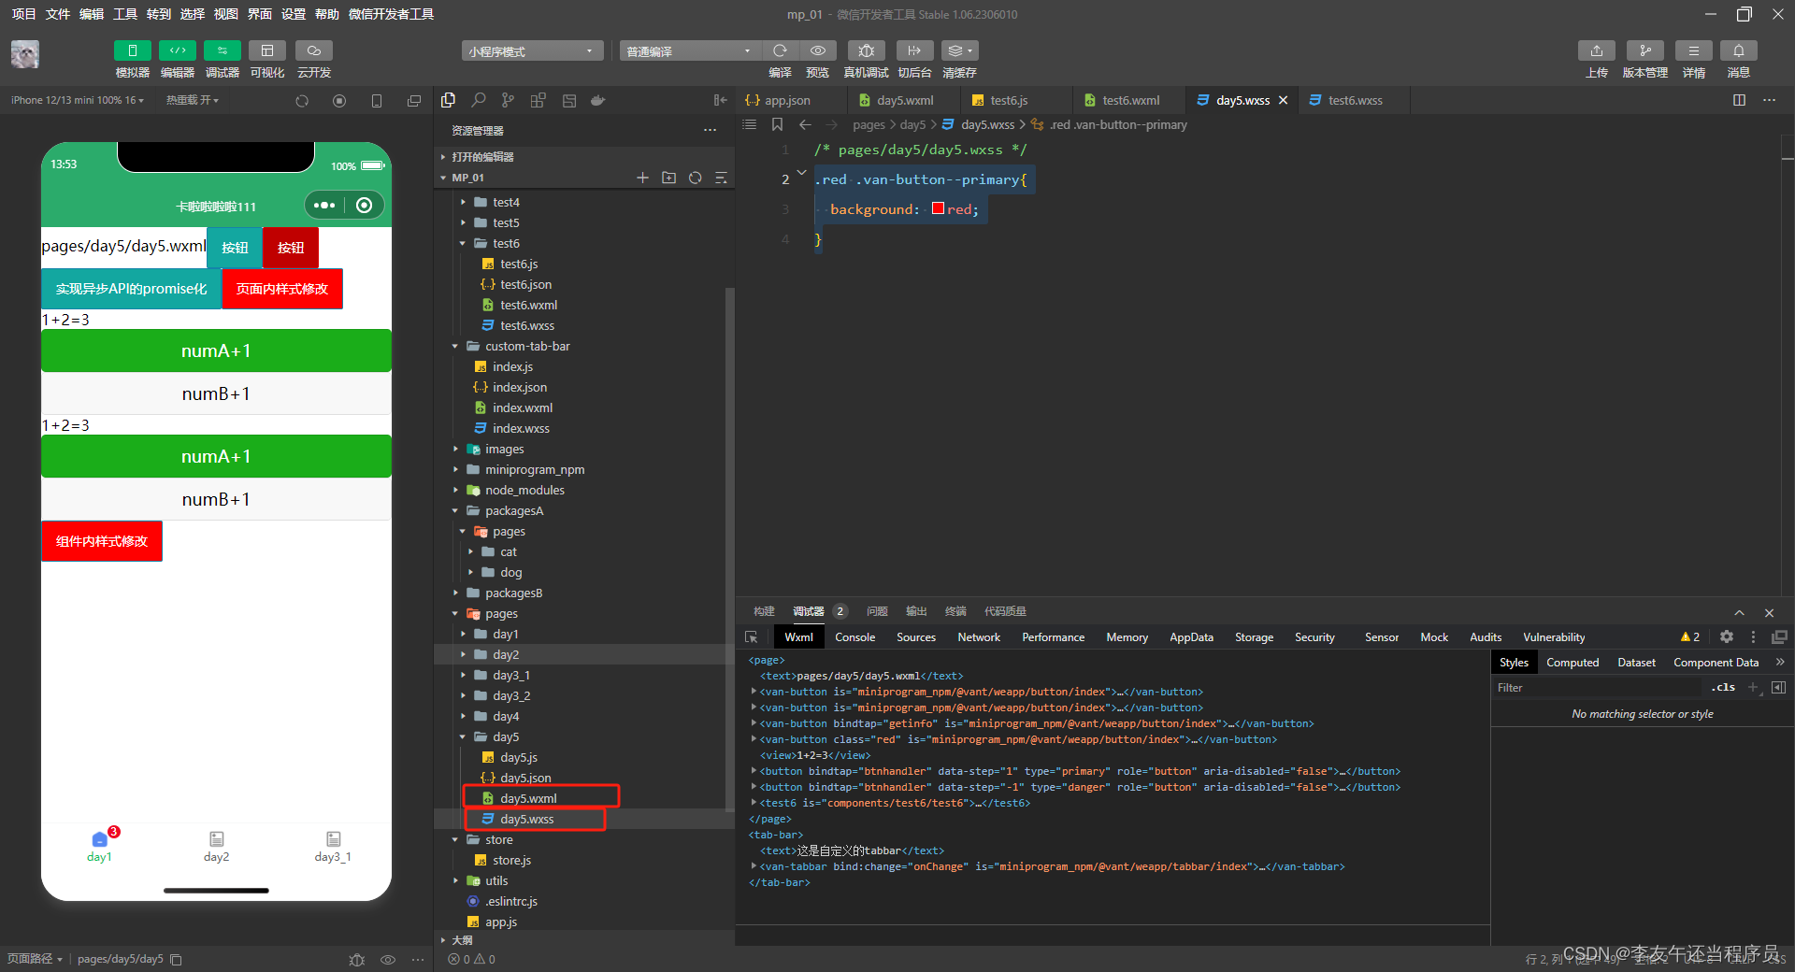Open the 工具 menu

125,14
